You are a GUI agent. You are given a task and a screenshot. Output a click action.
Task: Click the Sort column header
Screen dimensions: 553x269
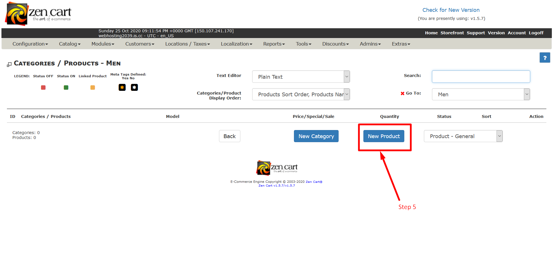pyautogui.click(x=486, y=116)
